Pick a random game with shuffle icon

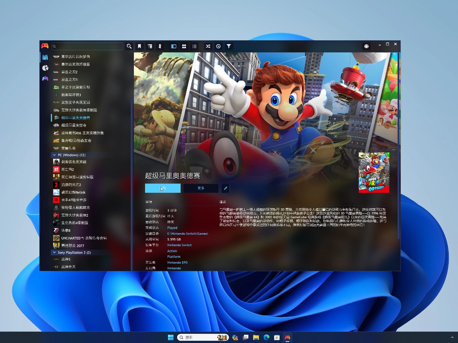[x=208, y=46]
